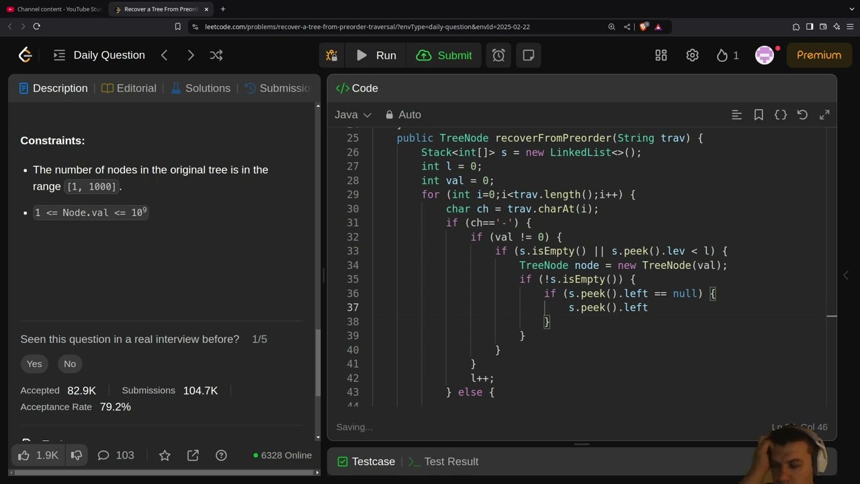The height and width of the screenshot is (484, 860).
Task: Click the Premium button
Action: point(819,55)
